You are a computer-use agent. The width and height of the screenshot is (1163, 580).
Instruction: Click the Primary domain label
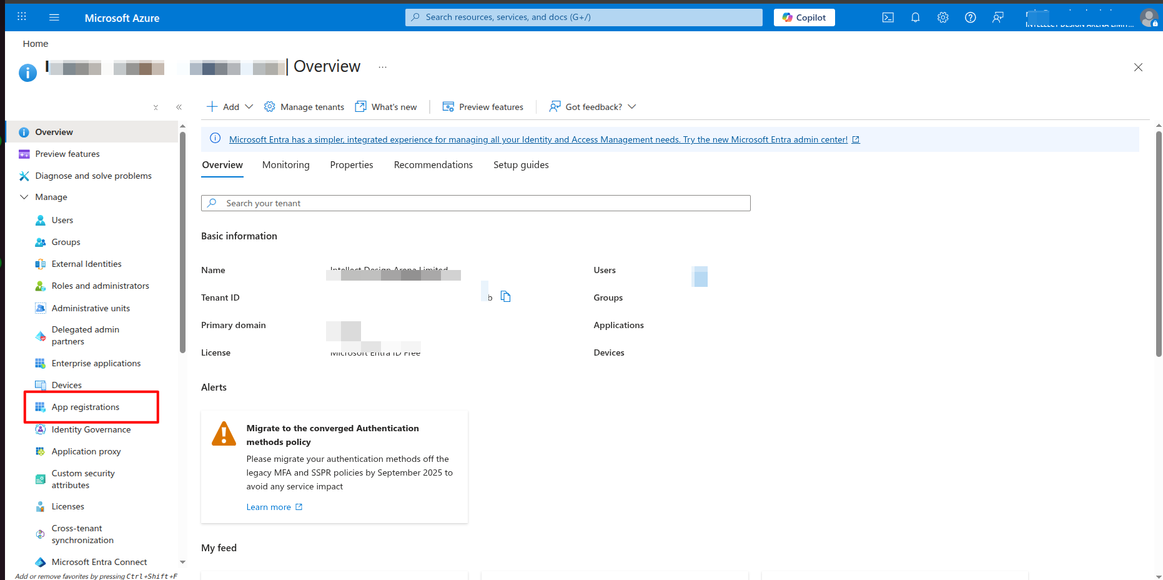coord(234,325)
